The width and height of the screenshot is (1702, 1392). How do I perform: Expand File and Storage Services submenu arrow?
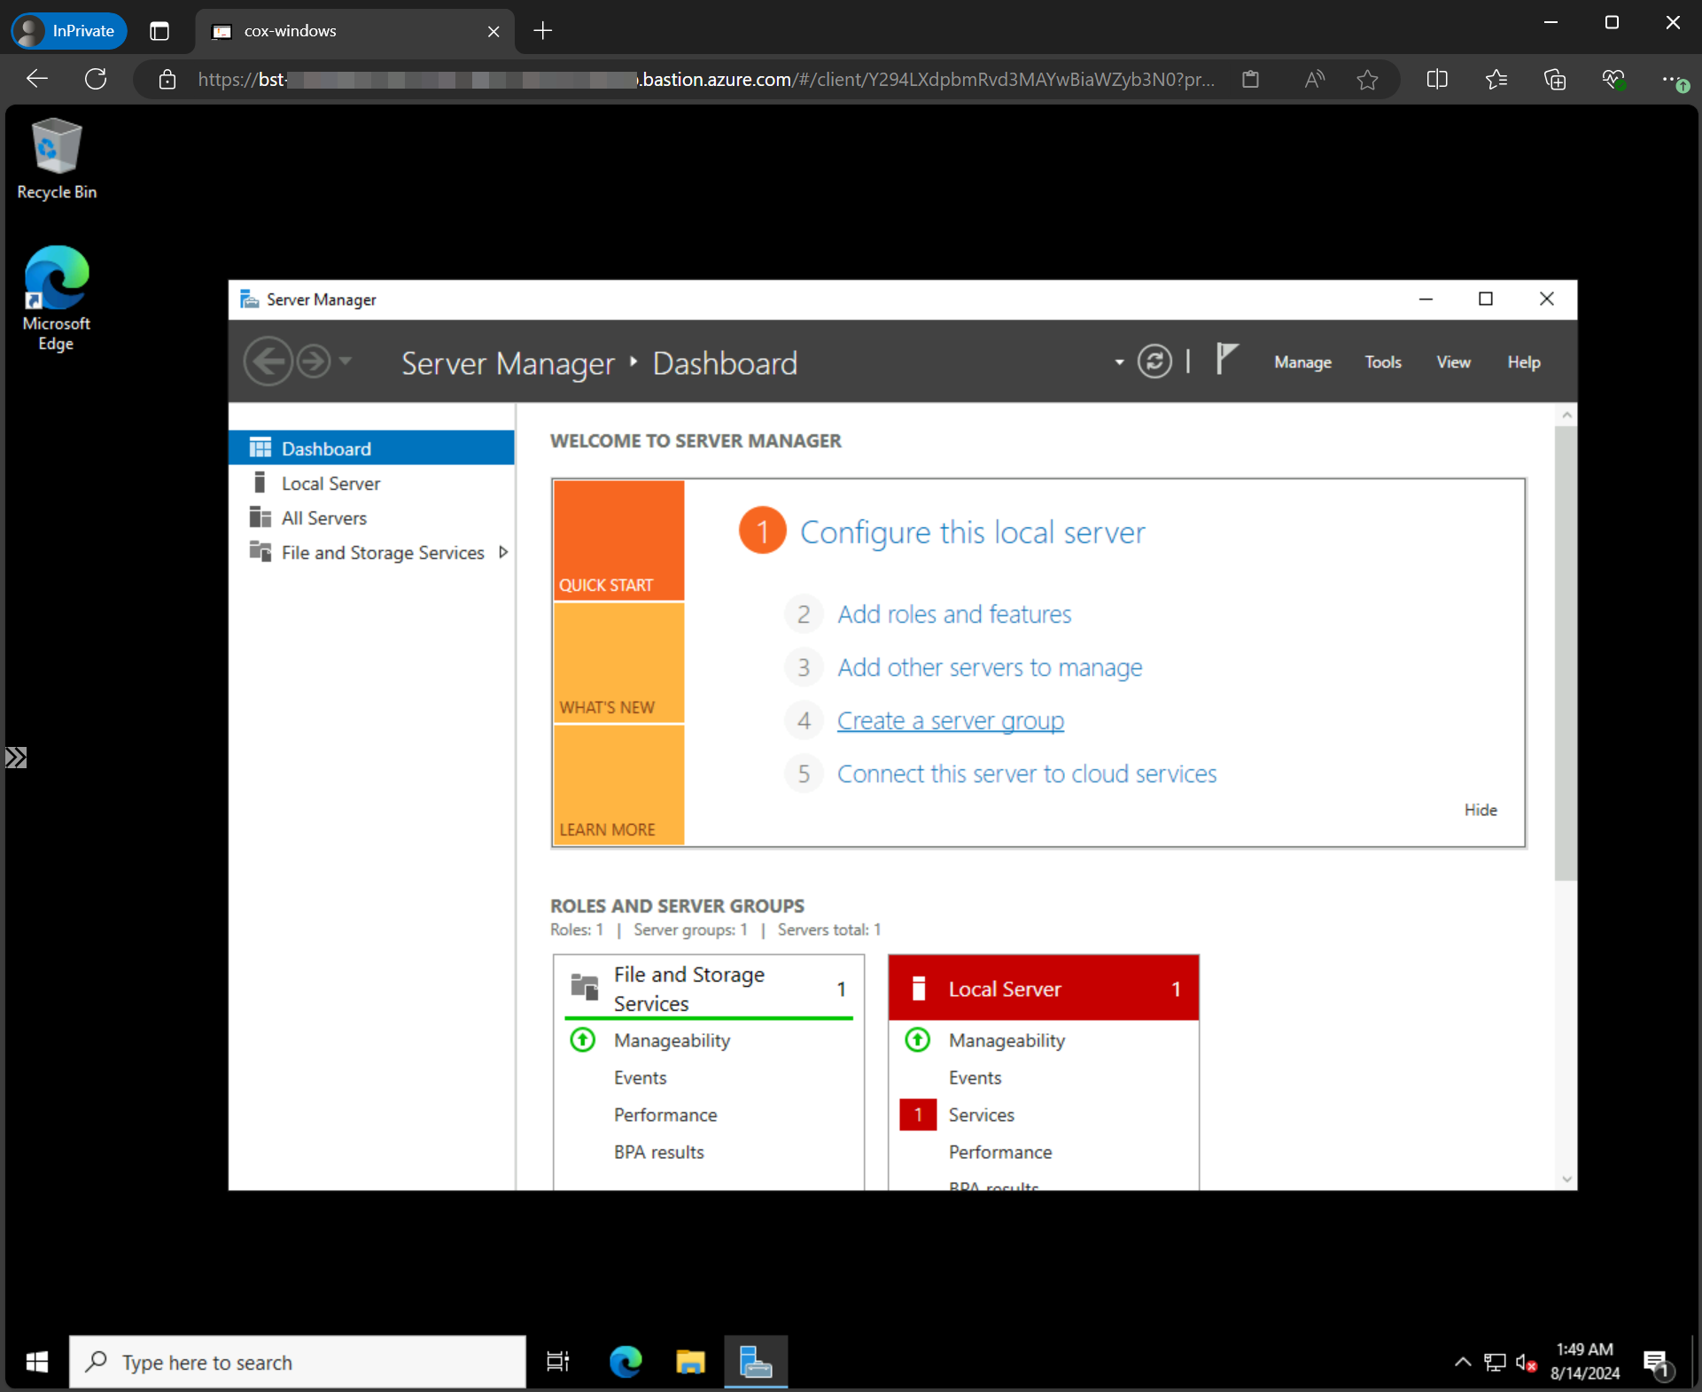click(503, 552)
